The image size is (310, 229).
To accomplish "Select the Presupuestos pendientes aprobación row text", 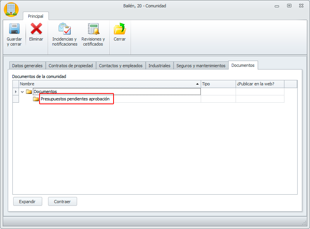I will click(75, 99).
